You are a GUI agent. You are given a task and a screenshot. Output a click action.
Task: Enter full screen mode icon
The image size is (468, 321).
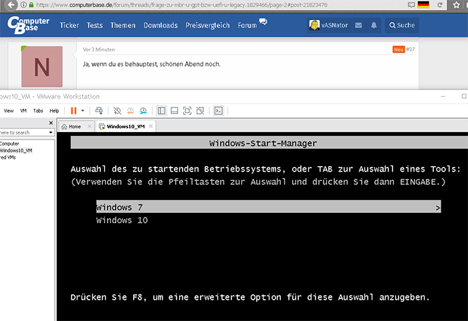[x=187, y=111]
